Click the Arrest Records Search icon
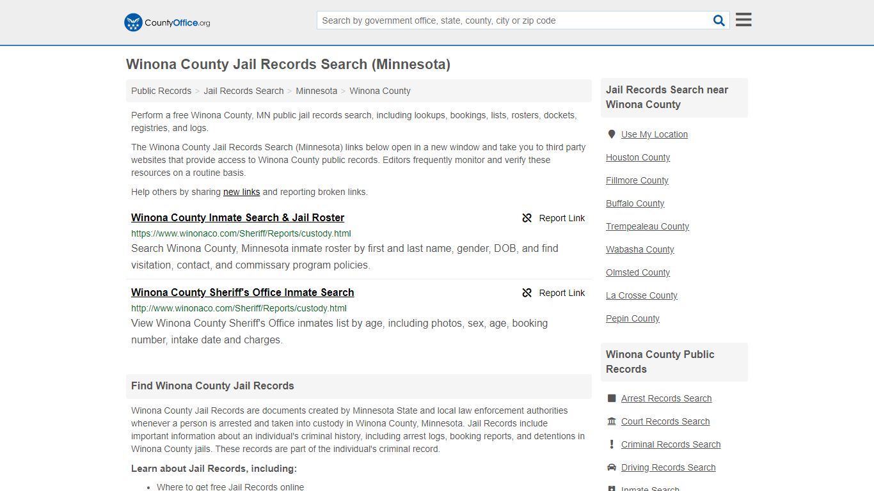 tap(612, 398)
